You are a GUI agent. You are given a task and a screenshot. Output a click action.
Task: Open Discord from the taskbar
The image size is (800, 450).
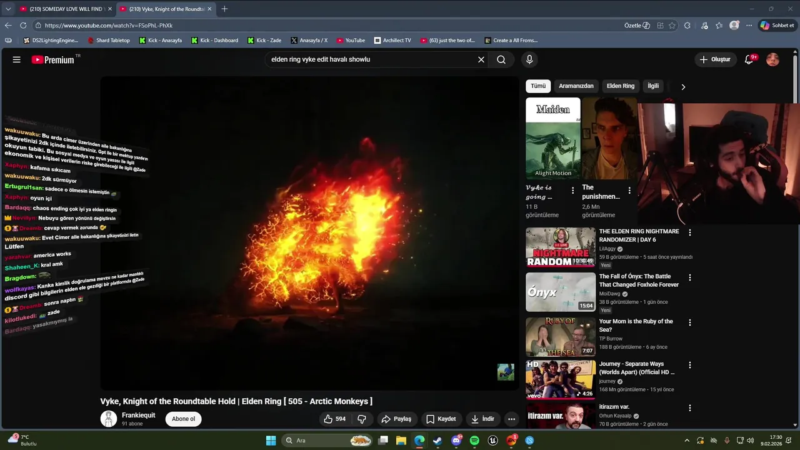click(x=456, y=441)
